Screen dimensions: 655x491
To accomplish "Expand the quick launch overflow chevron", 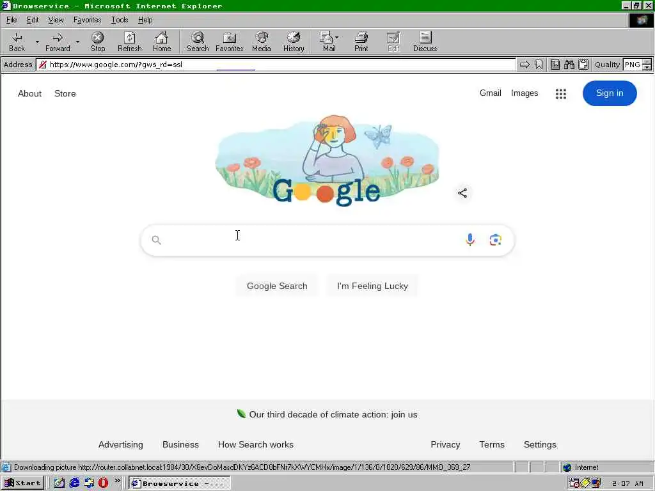I will pyautogui.click(x=118, y=481).
